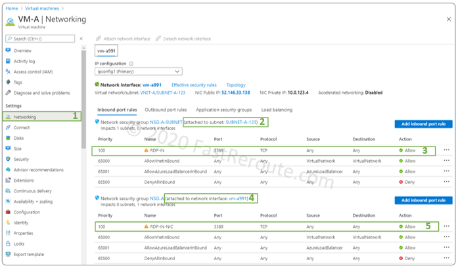Select the RDP-IN-NIC rule name
This screenshot has height=266, width=458.
pos(161,227)
